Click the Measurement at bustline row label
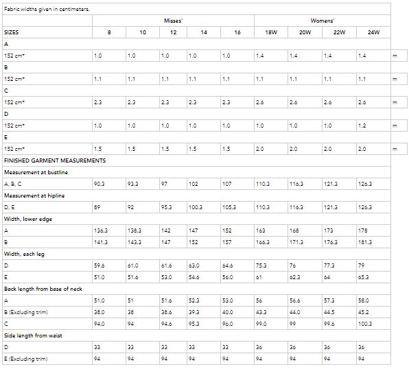This screenshot has height=369, width=409. point(36,172)
